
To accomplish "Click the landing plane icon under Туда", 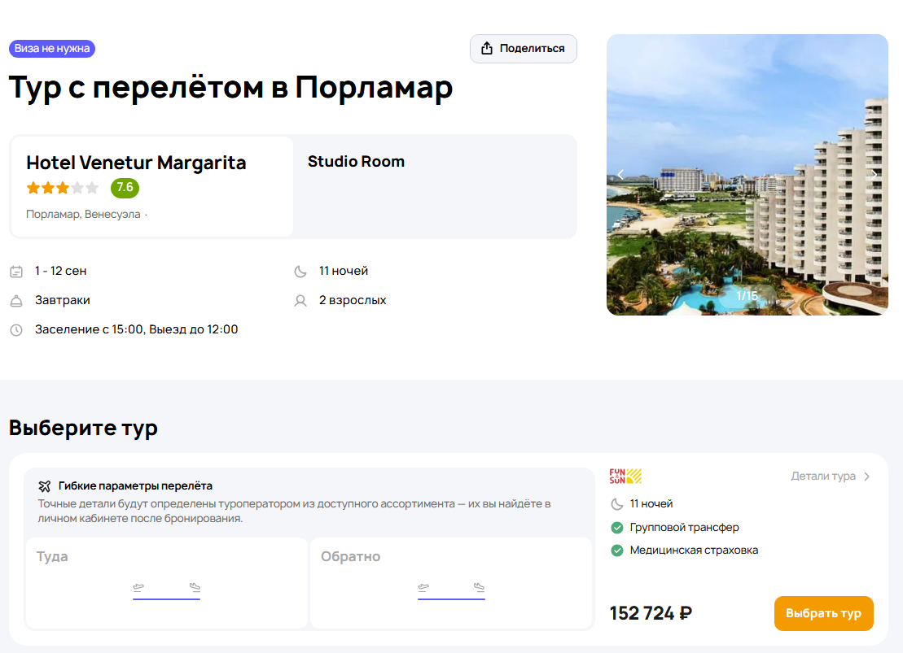I will coord(195,587).
